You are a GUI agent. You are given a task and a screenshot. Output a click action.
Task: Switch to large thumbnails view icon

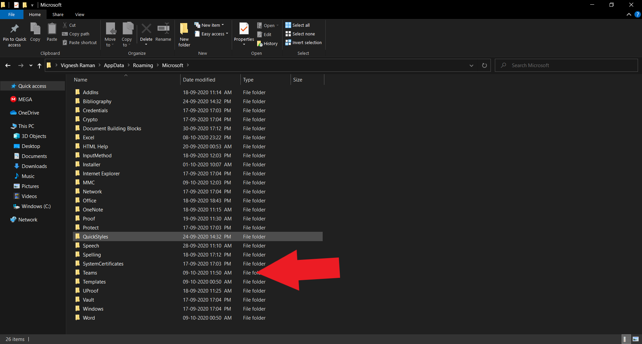coord(636,339)
